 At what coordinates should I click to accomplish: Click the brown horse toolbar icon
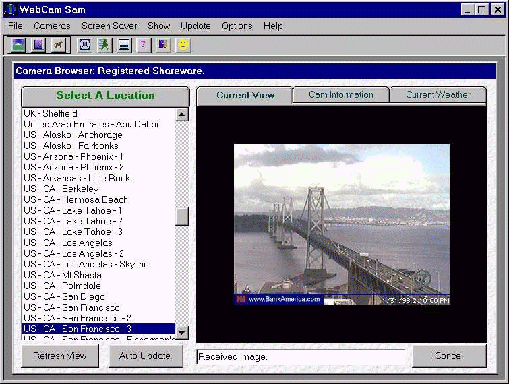coord(58,45)
